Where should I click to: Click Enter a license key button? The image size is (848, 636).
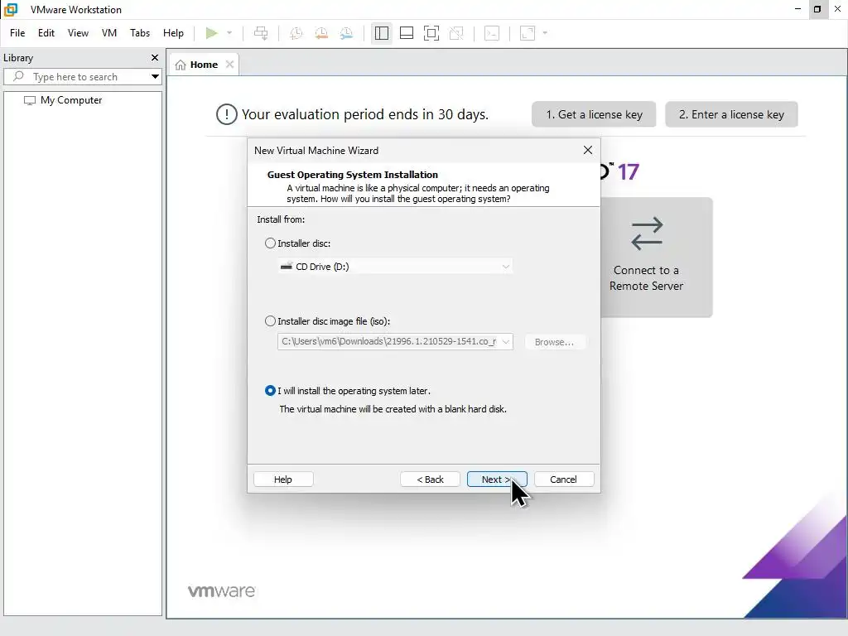[731, 114]
